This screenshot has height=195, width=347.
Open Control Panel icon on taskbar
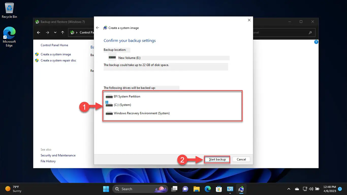230,189
